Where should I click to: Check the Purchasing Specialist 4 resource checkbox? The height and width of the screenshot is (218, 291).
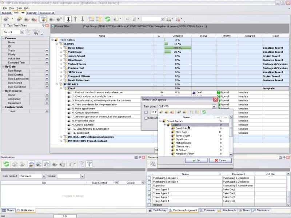(149, 182)
